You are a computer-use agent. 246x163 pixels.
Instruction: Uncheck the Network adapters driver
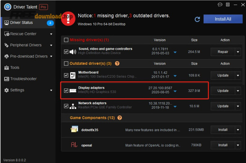pyautogui.click(x=66, y=106)
